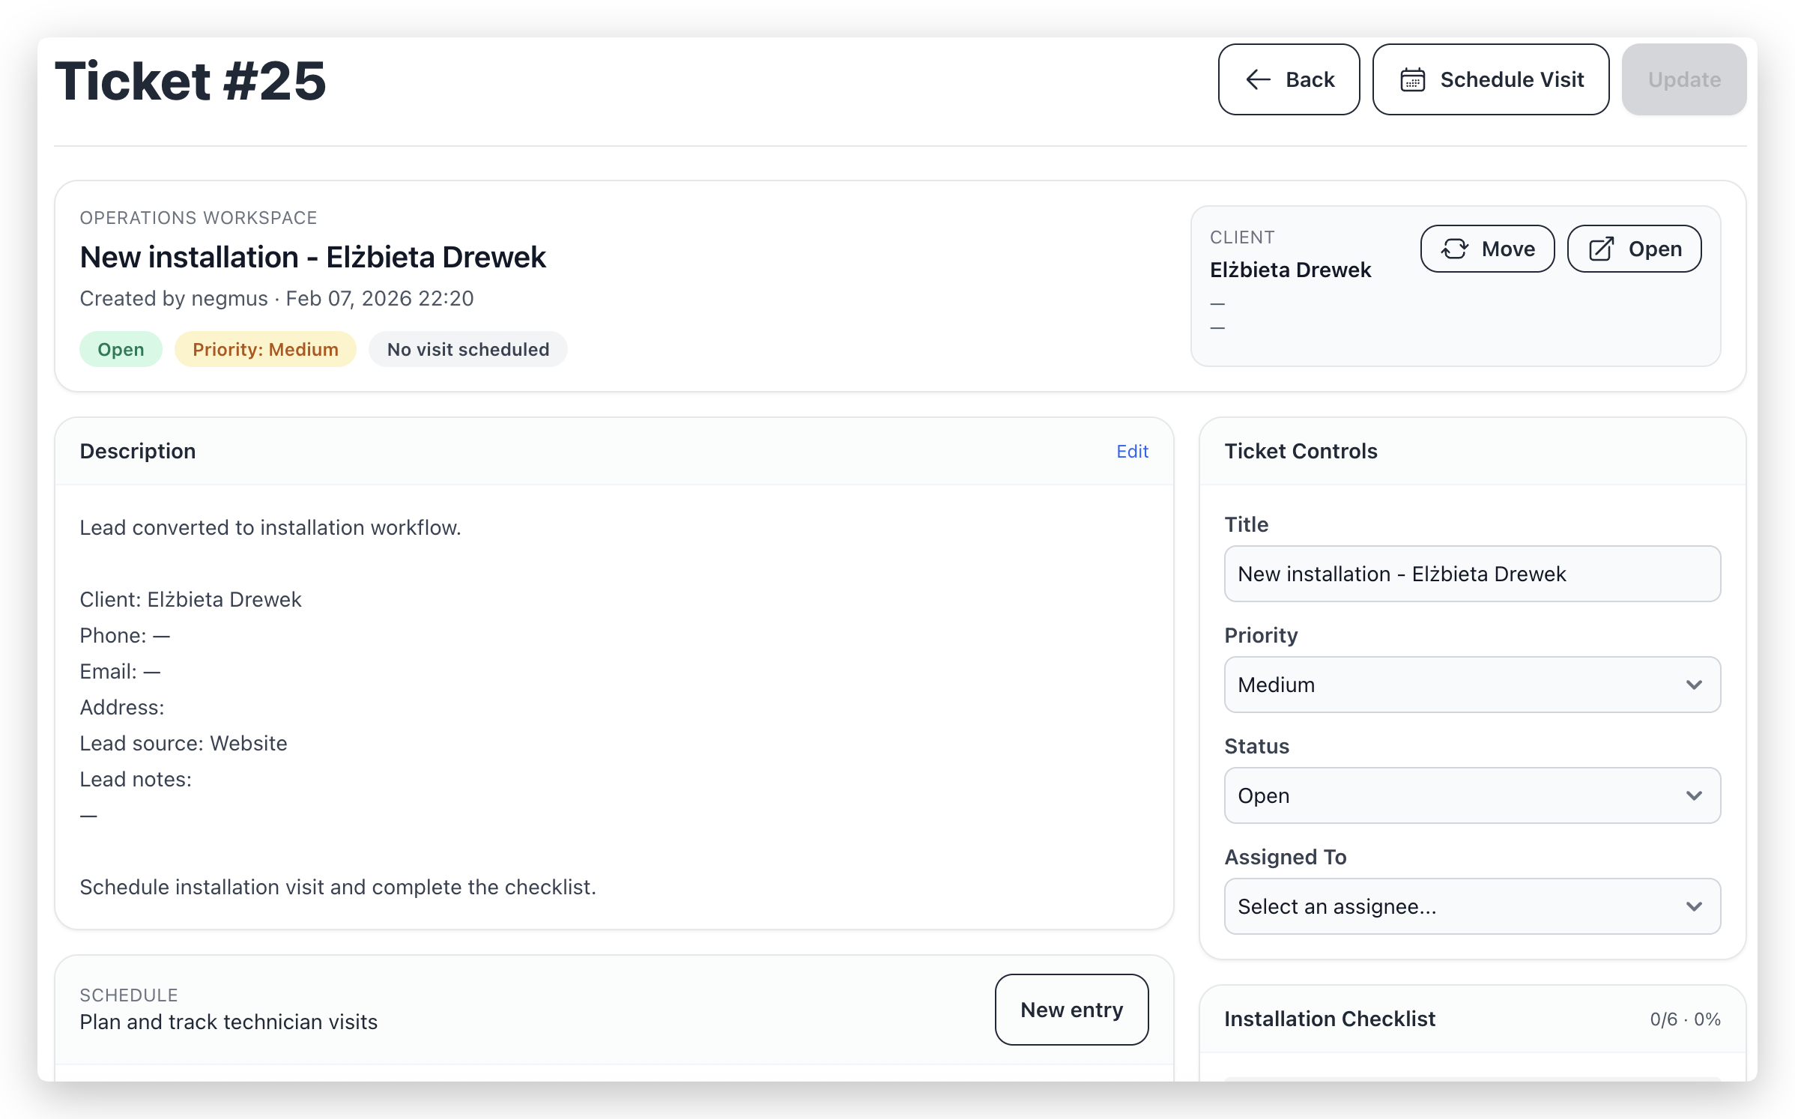1795x1119 pixels.
Task: Click the checklist 0/6 progress indicator
Action: [1684, 1019]
